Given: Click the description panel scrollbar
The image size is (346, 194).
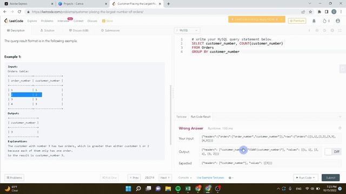Looking at the screenshot, I should tap(170, 115).
